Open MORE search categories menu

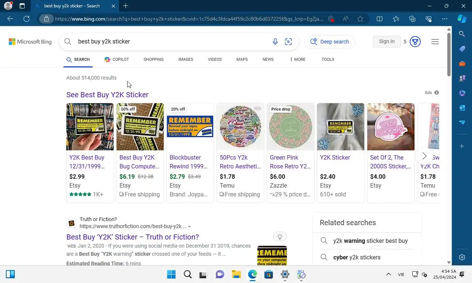[x=298, y=59]
